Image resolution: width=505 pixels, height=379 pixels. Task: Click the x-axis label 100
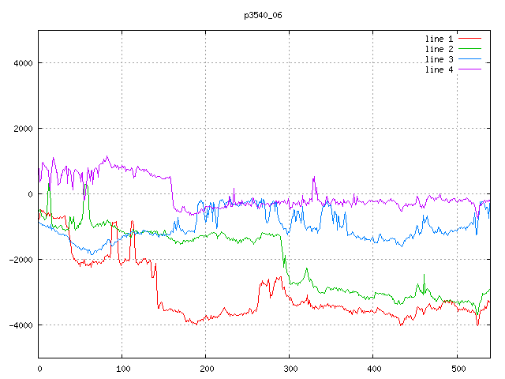[x=123, y=369]
